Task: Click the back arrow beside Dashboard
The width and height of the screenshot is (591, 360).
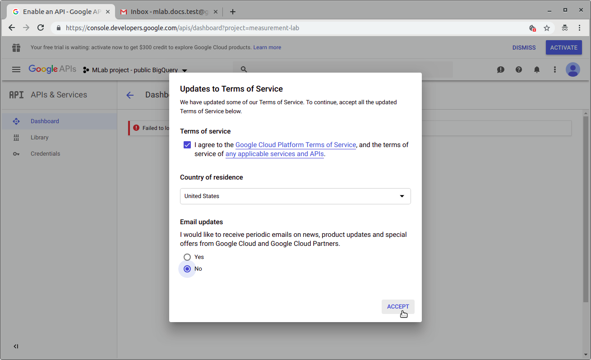Action: coord(130,95)
